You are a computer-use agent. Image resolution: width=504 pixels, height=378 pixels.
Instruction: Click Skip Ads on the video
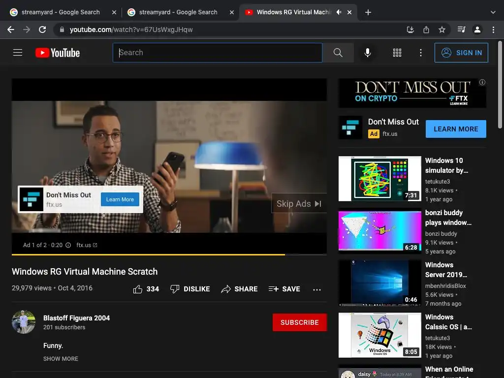coord(299,203)
